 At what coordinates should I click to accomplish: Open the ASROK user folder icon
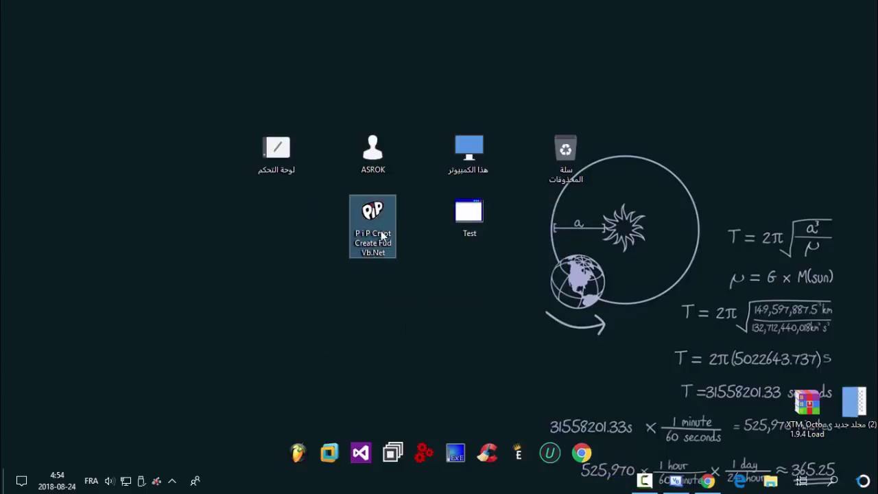(x=373, y=154)
